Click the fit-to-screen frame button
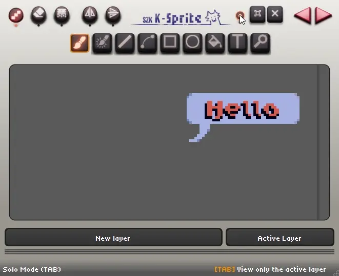Viewport: 339px width, 276px height. pyautogui.click(x=257, y=14)
